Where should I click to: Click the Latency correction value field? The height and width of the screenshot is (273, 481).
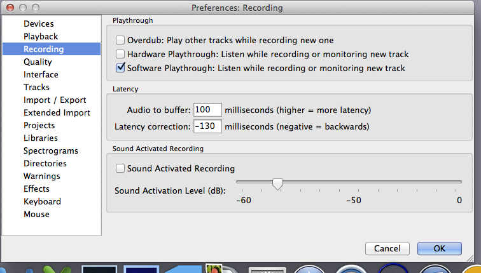coord(207,126)
